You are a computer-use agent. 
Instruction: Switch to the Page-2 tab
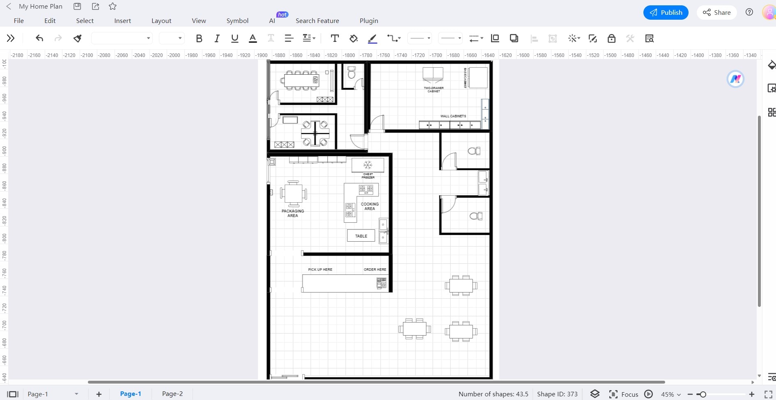[172, 393]
